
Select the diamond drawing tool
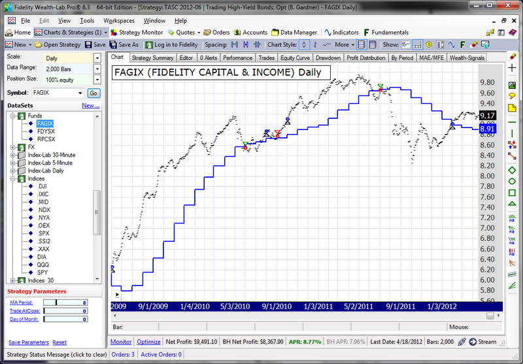[513, 170]
